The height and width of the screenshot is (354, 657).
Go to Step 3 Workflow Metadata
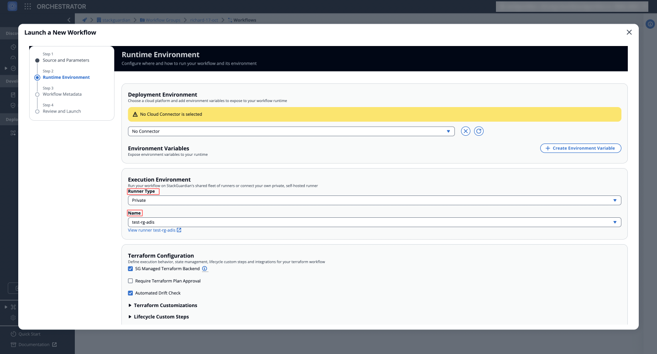[x=63, y=94]
